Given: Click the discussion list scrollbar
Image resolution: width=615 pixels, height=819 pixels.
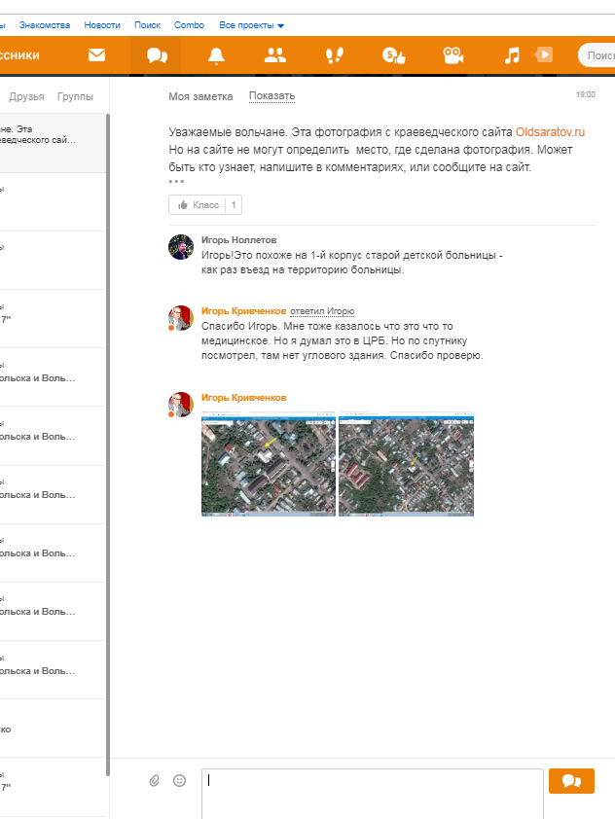Looking at the screenshot, I should tap(107, 438).
